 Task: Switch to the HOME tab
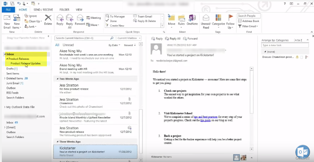pyautogui.click(x=23, y=10)
